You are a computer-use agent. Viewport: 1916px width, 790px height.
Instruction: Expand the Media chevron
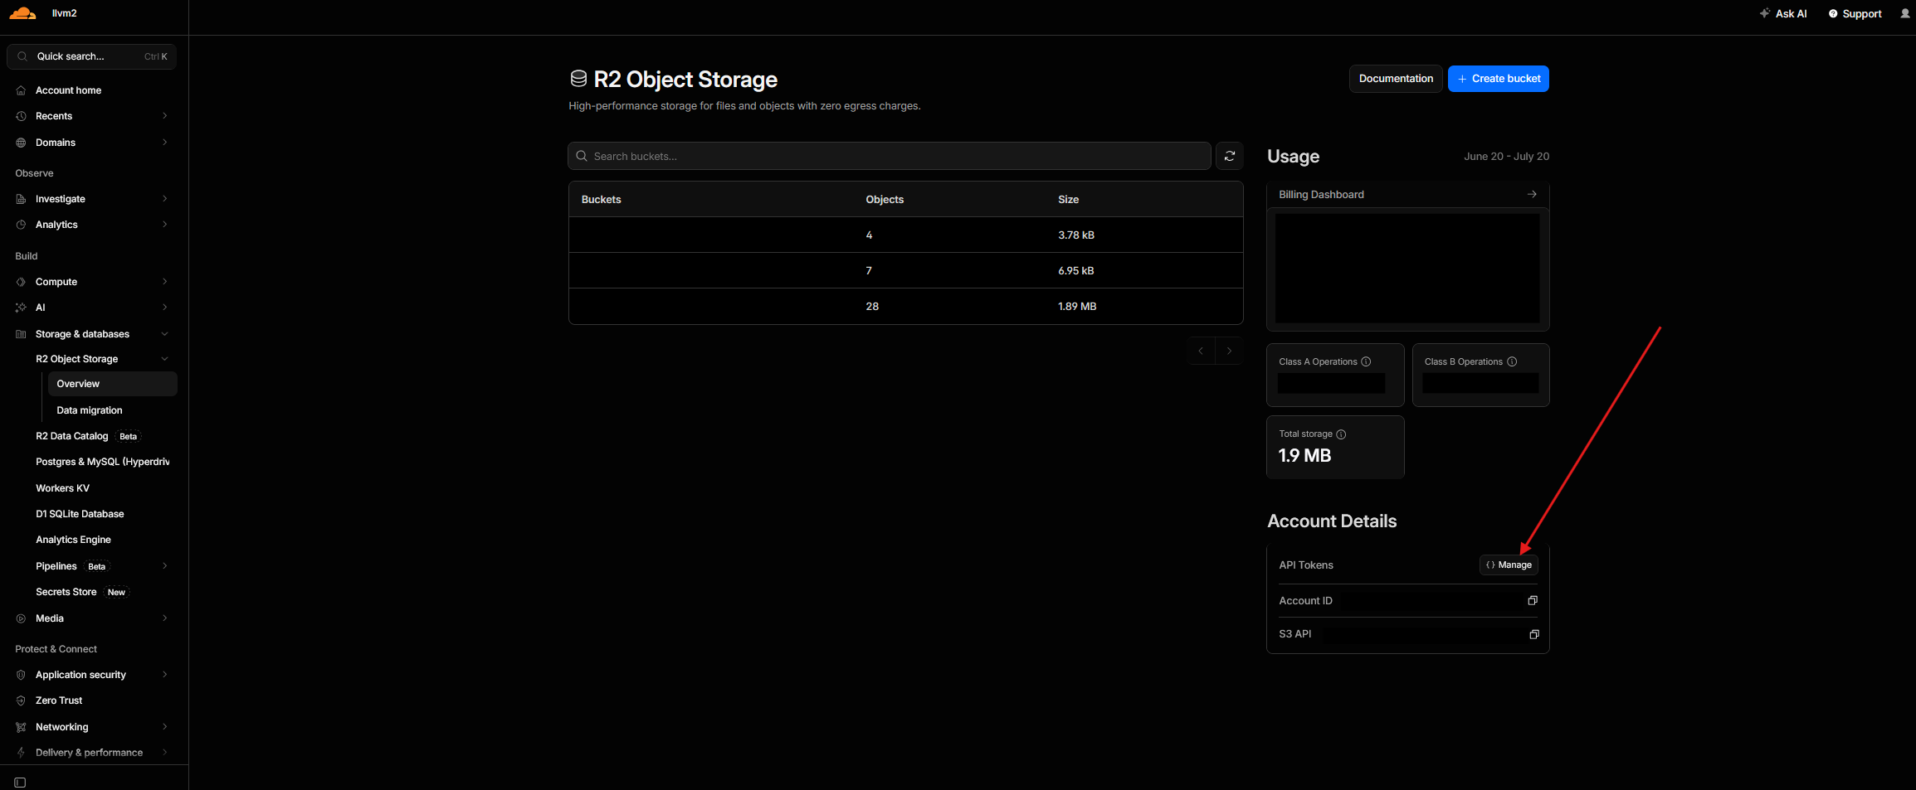tap(165, 618)
